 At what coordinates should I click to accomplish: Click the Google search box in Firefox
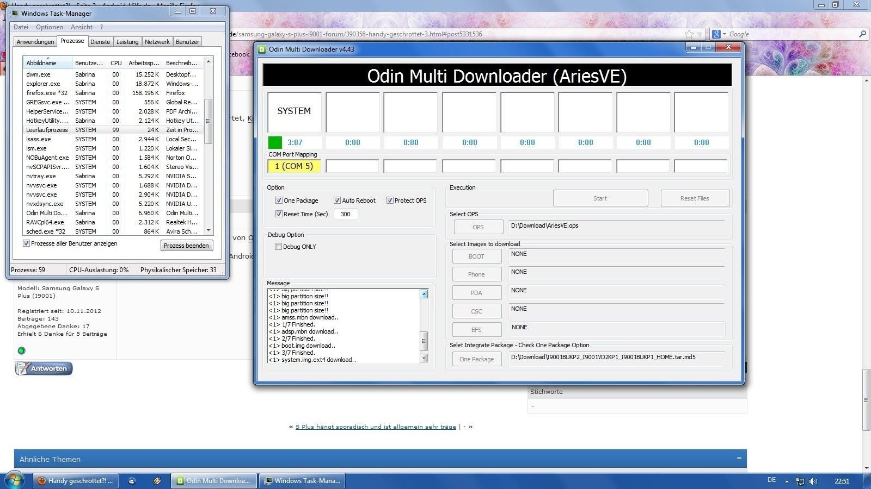792,34
